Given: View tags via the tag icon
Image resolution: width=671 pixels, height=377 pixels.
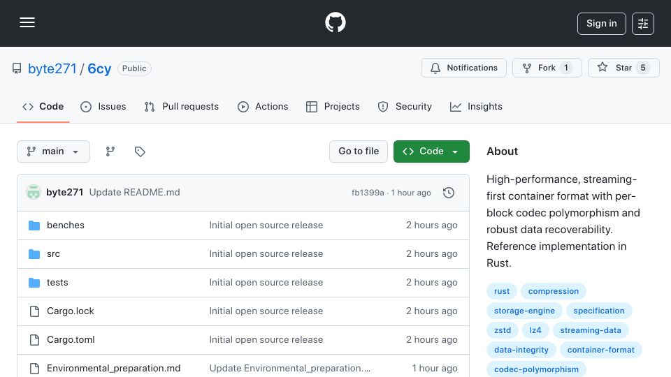Looking at the screenshot, I should [x=140, y=151].
